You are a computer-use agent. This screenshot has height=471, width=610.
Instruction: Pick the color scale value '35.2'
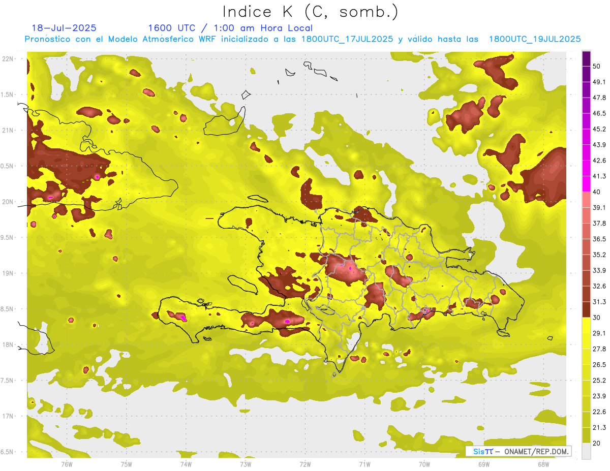tap(599, 255)
